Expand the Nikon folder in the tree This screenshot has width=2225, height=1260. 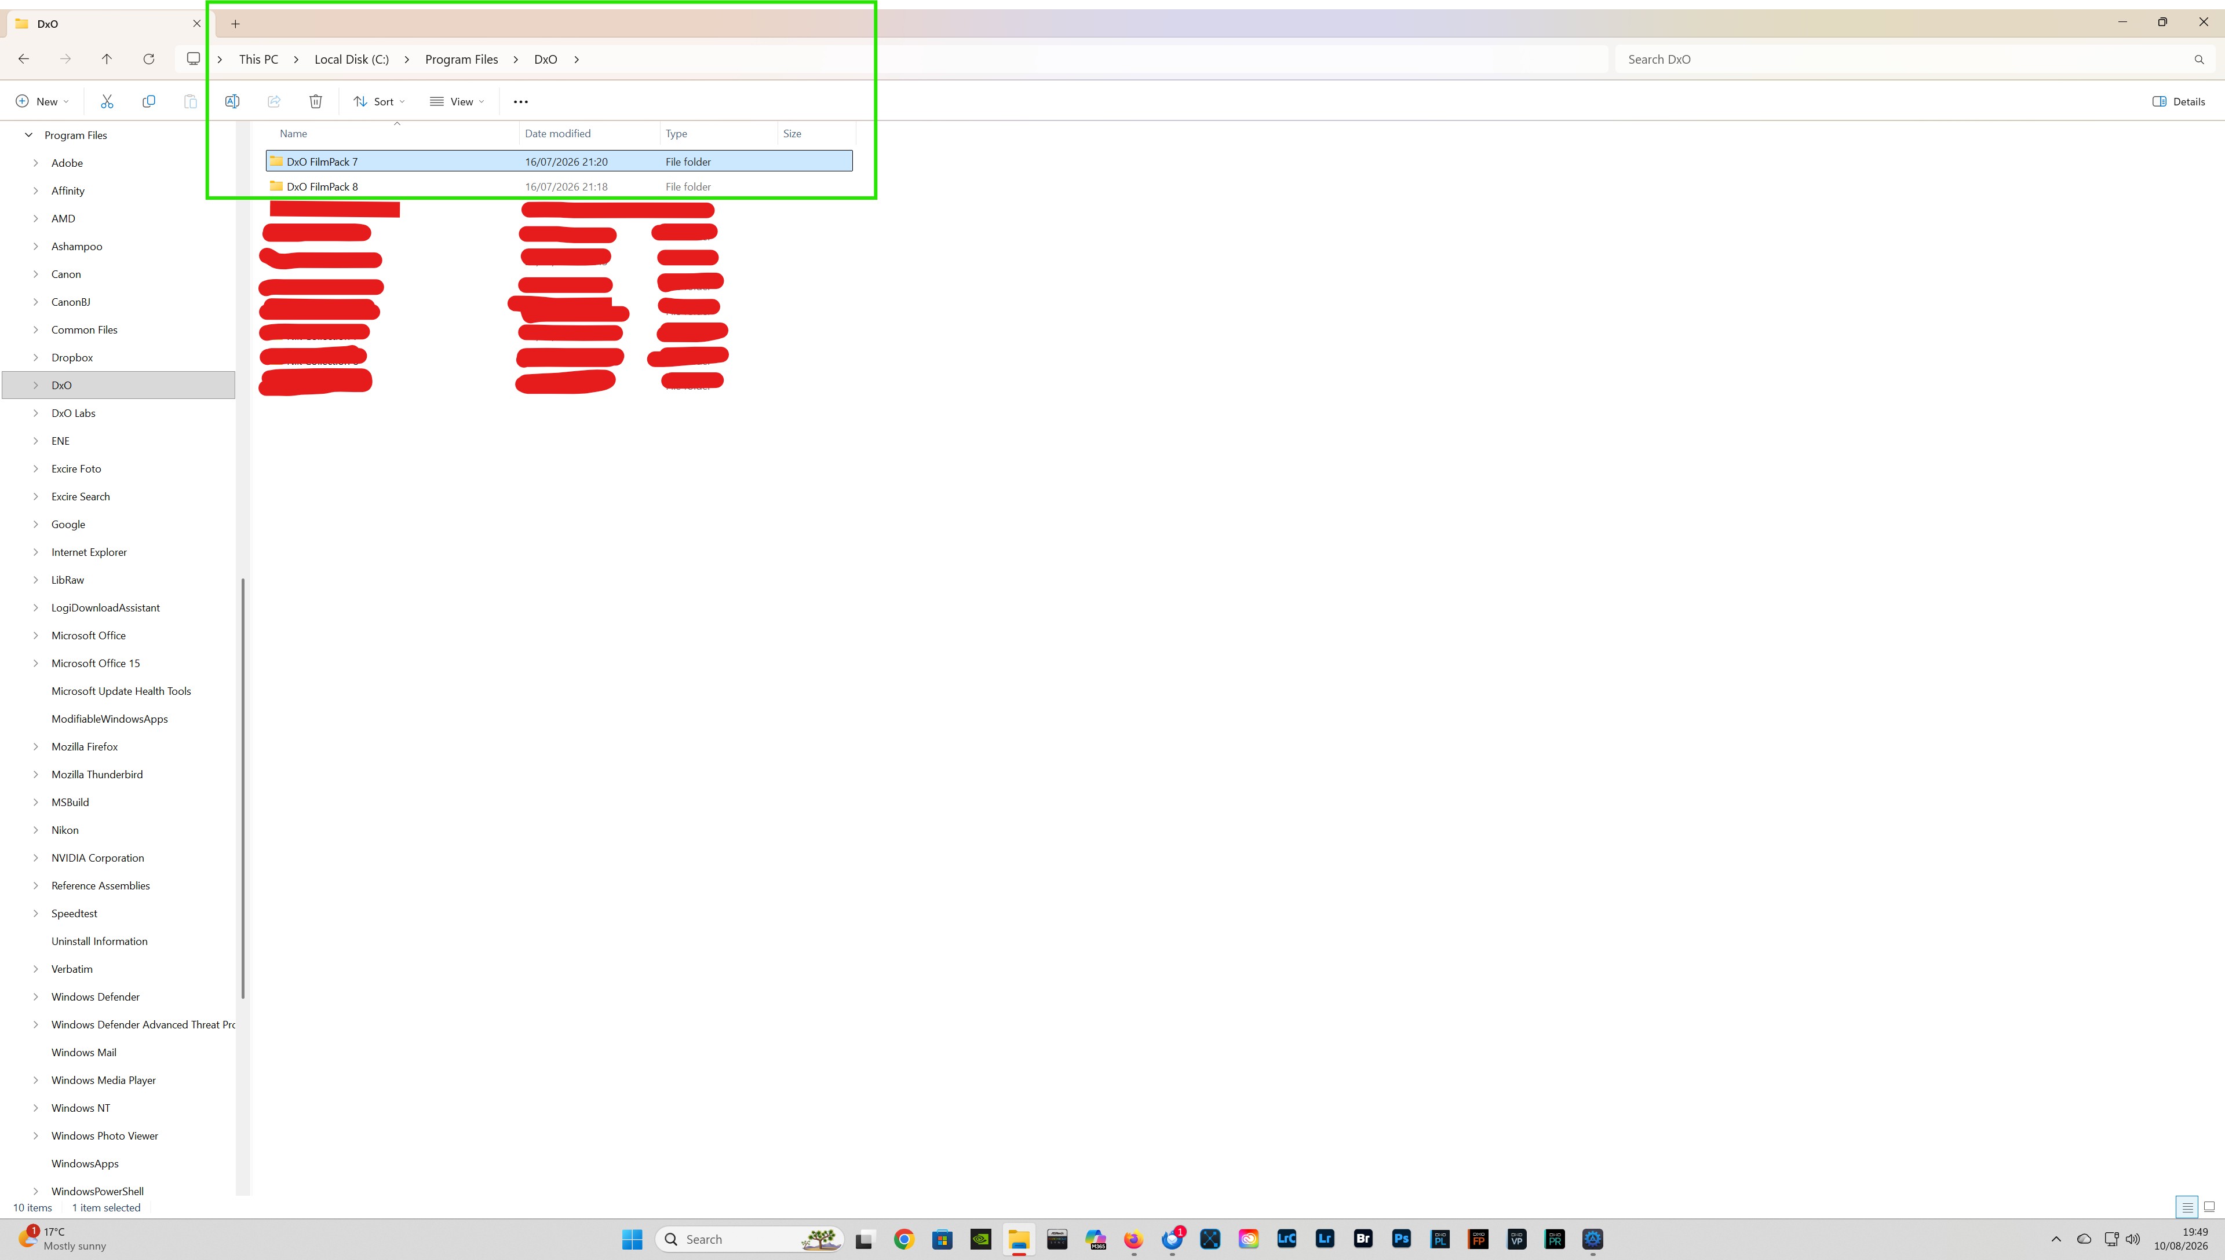[35, 830]
